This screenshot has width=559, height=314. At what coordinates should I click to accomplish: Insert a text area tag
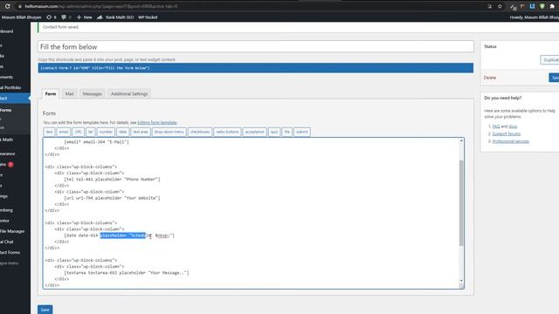[x=141, y=132]
